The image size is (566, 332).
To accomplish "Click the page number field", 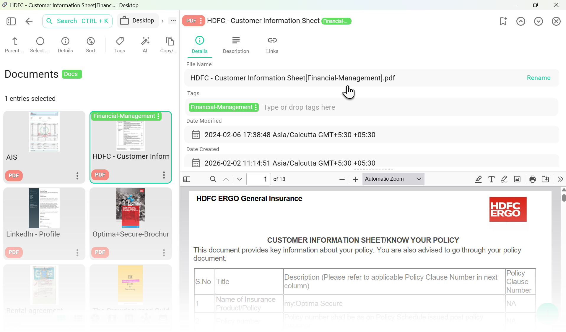I will point(258,179).
